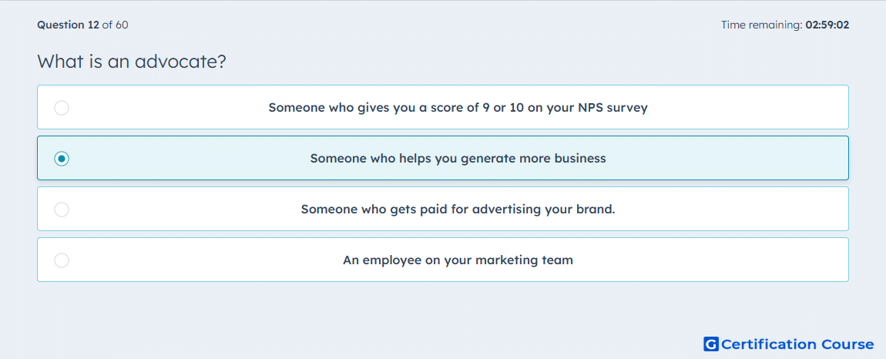Image resolution: width=886 pixels, height=359 pixels.
Task: Click the word 'advocate?' in the question
Action: pyautogui.click(x=181, y=61)
